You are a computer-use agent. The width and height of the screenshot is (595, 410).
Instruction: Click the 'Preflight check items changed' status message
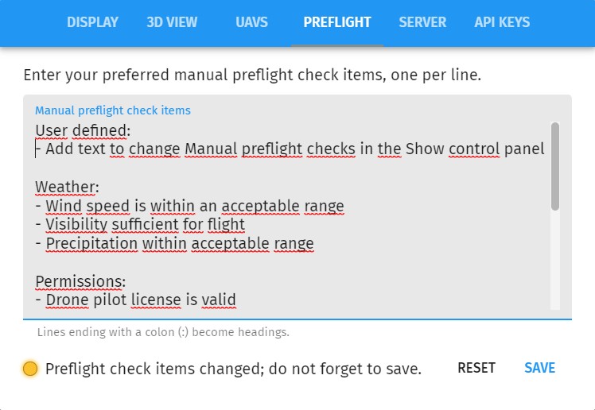click(x=233, y=369)
